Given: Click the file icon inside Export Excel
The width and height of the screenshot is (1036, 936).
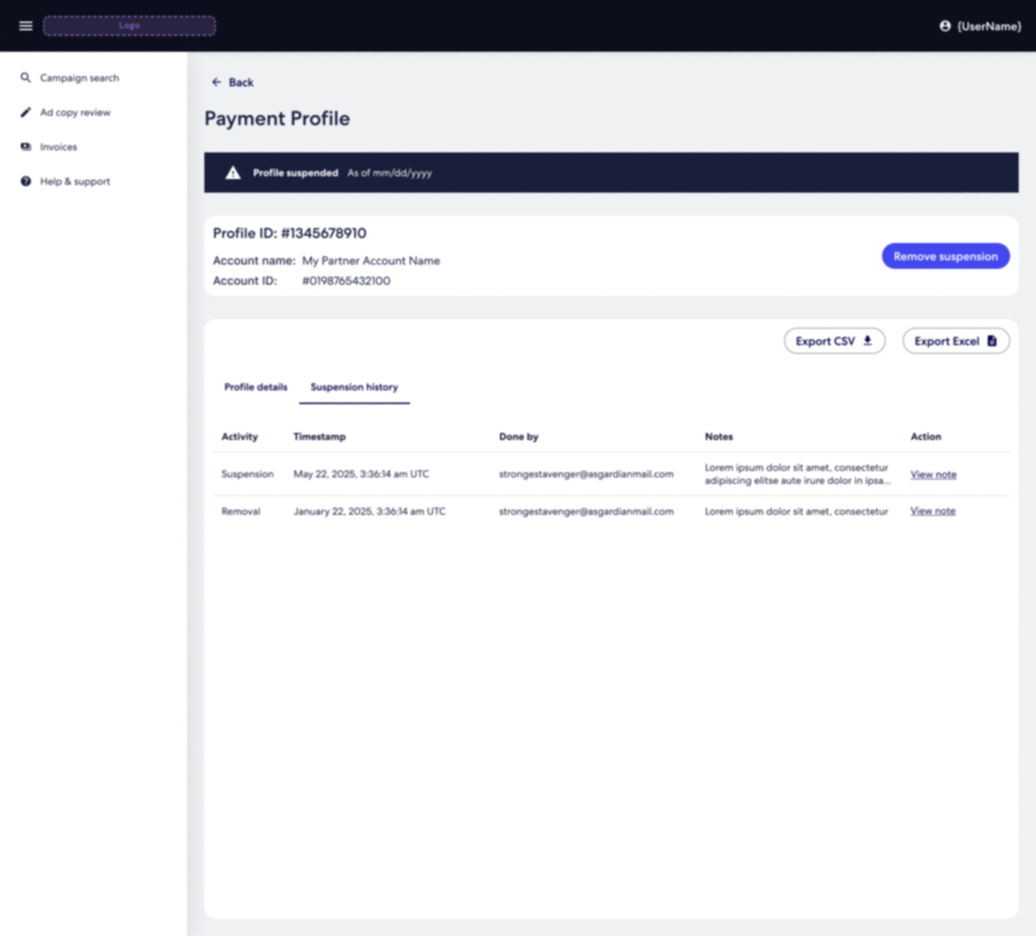Looking at the screenshot, I should (x=993, y=340).
